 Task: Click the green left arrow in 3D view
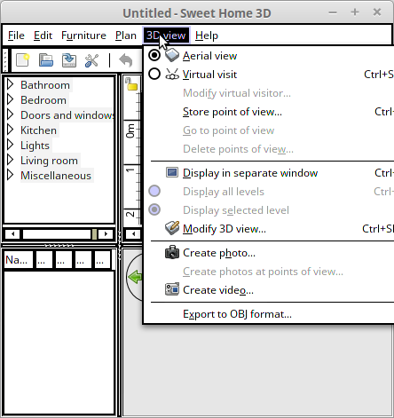point(135,277)
